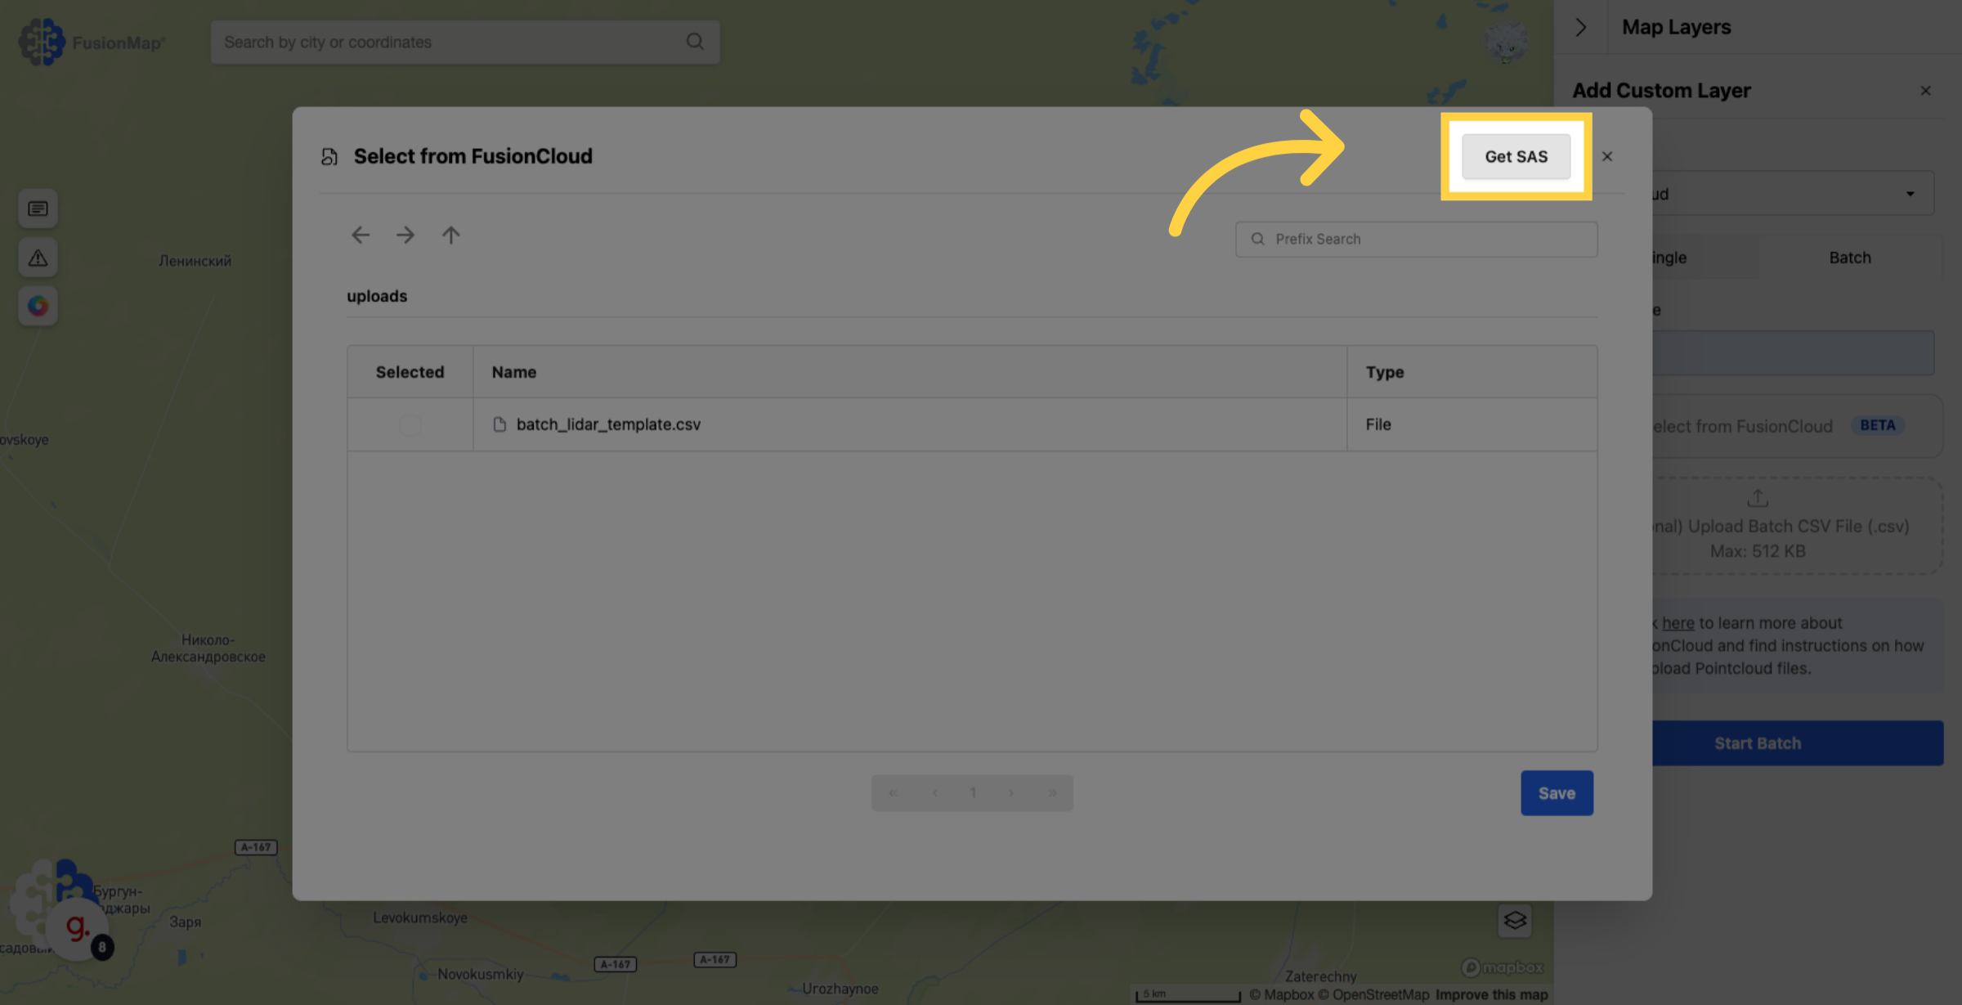The width and height of the screenshot is (1962, 1005).
Task: Switch to the Batch tab
Action: pos(1850,258)
